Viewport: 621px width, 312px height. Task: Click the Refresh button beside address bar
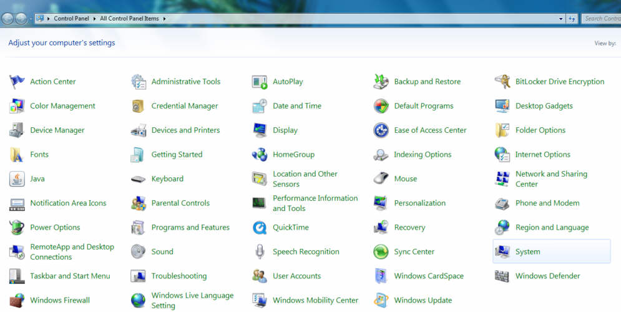[x=572, y=19]
